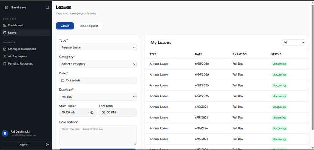This screenshot has width=314, height=150.
Task: Click the date 6/24/2026
Action: click(x=202, y=74)
